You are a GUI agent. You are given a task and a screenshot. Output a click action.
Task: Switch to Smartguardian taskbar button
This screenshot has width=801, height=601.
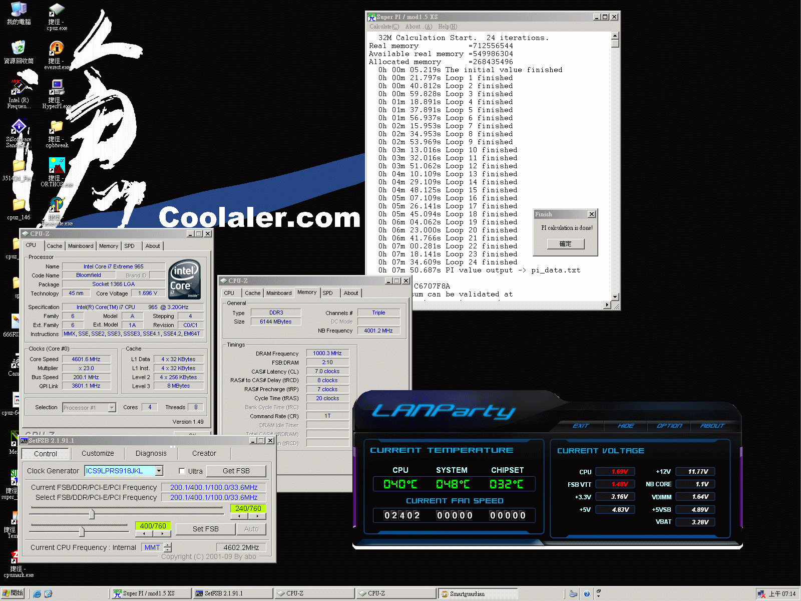coord(478,593)
